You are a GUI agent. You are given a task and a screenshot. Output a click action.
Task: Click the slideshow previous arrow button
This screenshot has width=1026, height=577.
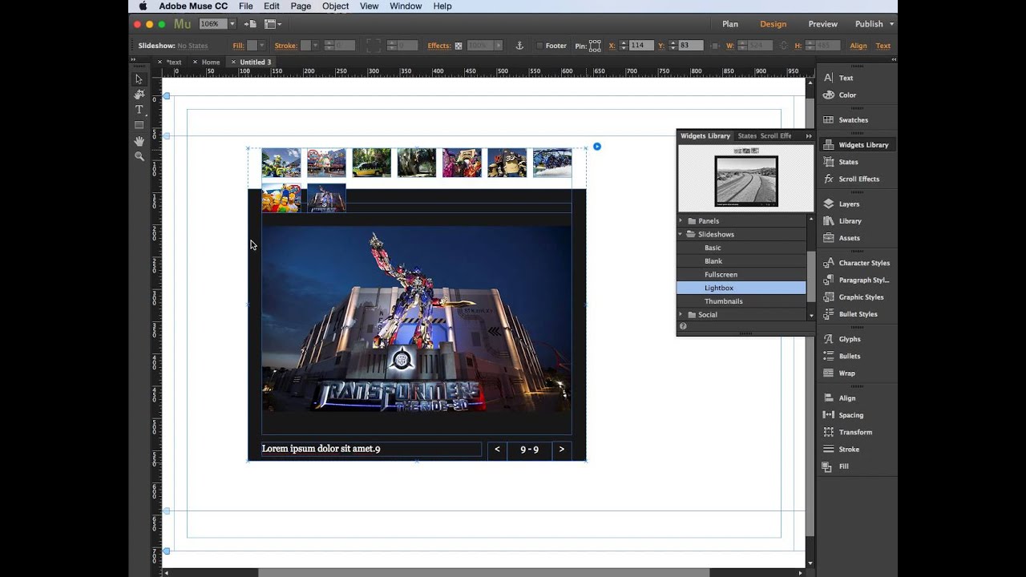[497, 450]
